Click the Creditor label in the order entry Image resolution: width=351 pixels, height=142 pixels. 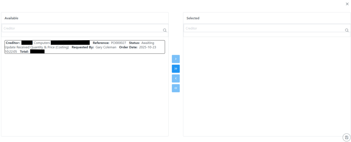(13, 43)
